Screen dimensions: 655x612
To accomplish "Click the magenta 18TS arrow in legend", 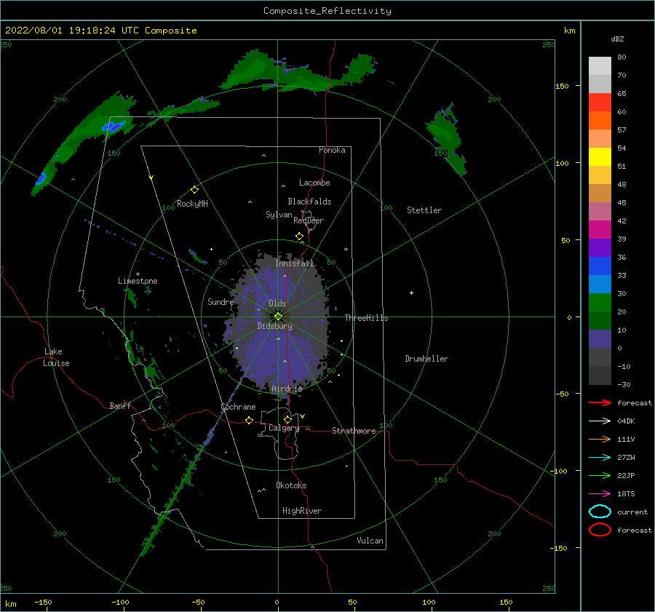I will pos(600,494).
